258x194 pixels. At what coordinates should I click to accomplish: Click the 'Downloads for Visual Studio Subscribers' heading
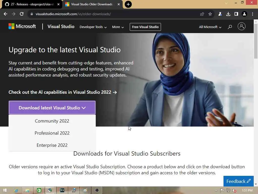[127, 154]
